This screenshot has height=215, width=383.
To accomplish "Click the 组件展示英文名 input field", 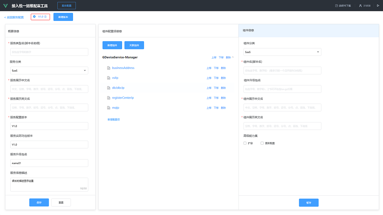I will point(282,126).
